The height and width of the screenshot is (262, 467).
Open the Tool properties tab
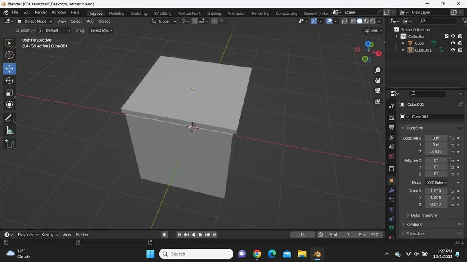(x=391, y=106)
